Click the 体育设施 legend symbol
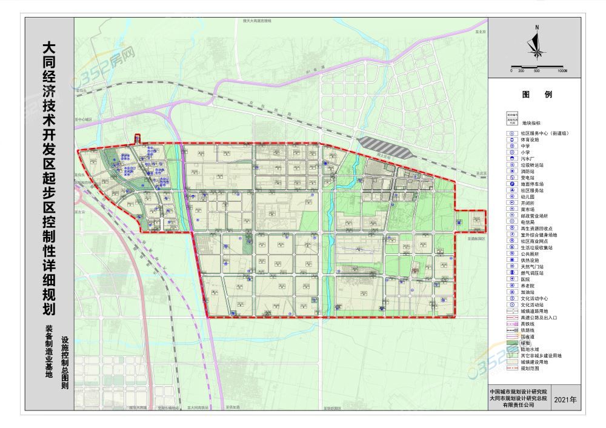 511,139
